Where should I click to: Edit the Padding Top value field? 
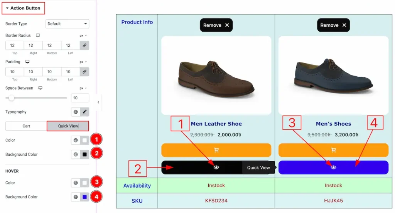15,72
